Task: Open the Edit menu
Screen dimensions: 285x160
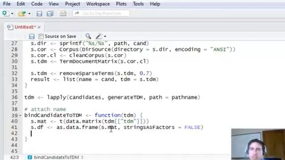Action: 21,4
